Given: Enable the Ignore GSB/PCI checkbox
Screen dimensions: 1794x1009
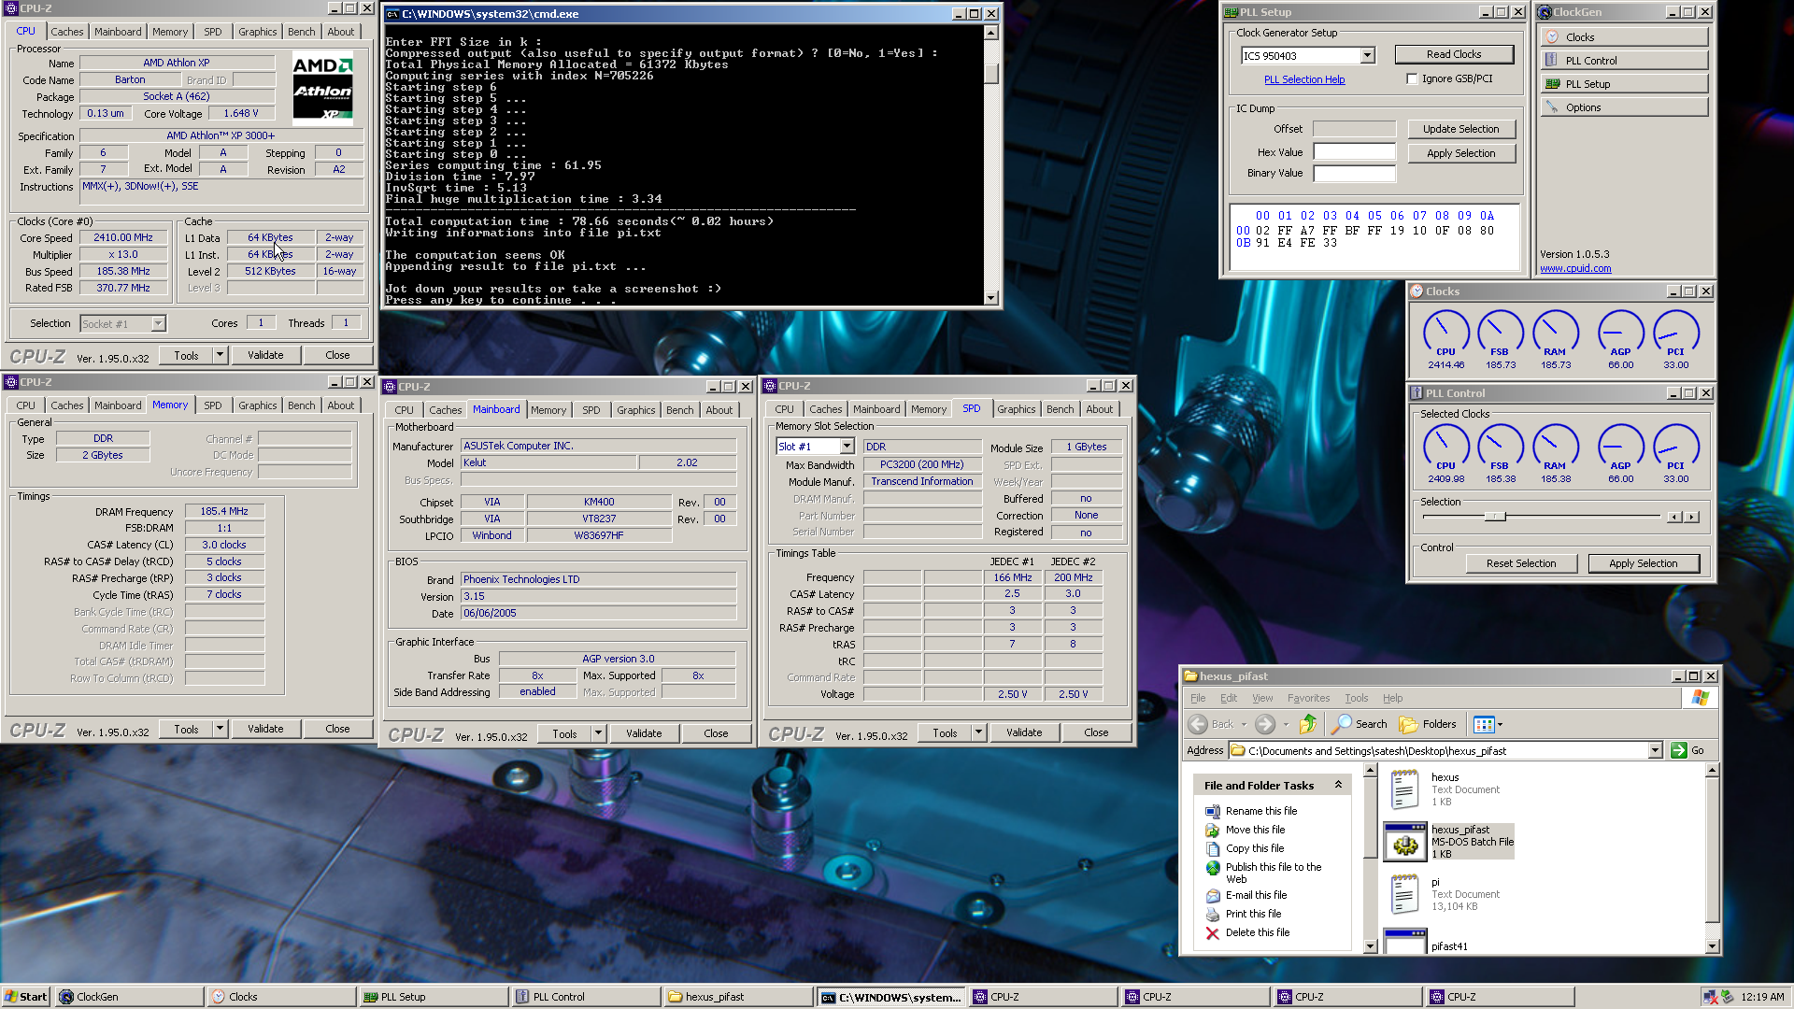Looking at the screenshot, I should click(x=1412, y=78).
